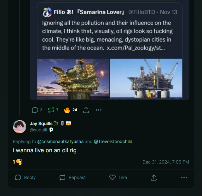The height and width of the screenshot is (196, 202).
Task: Click the flame like icon showing 24
Action: click(71, 110)
